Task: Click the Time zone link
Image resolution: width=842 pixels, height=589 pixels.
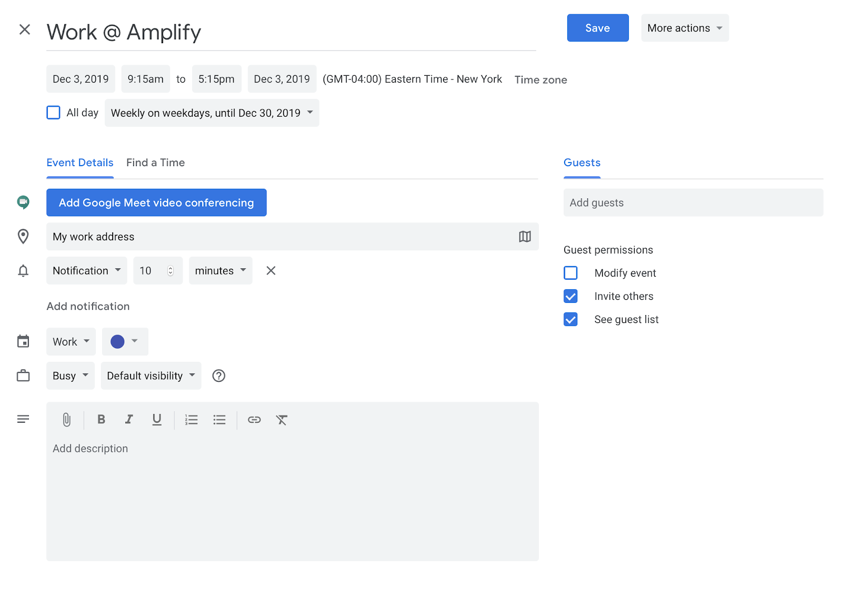Action: (x=541, y=80)
